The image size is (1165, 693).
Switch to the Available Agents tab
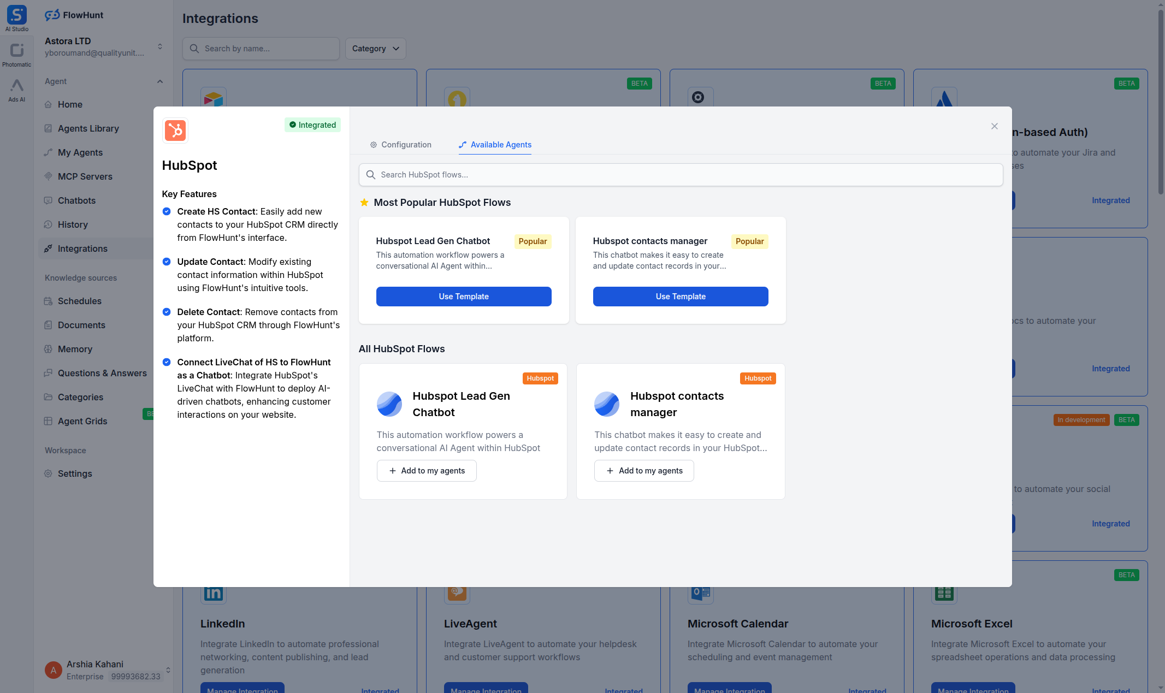(x=495, y=145)
